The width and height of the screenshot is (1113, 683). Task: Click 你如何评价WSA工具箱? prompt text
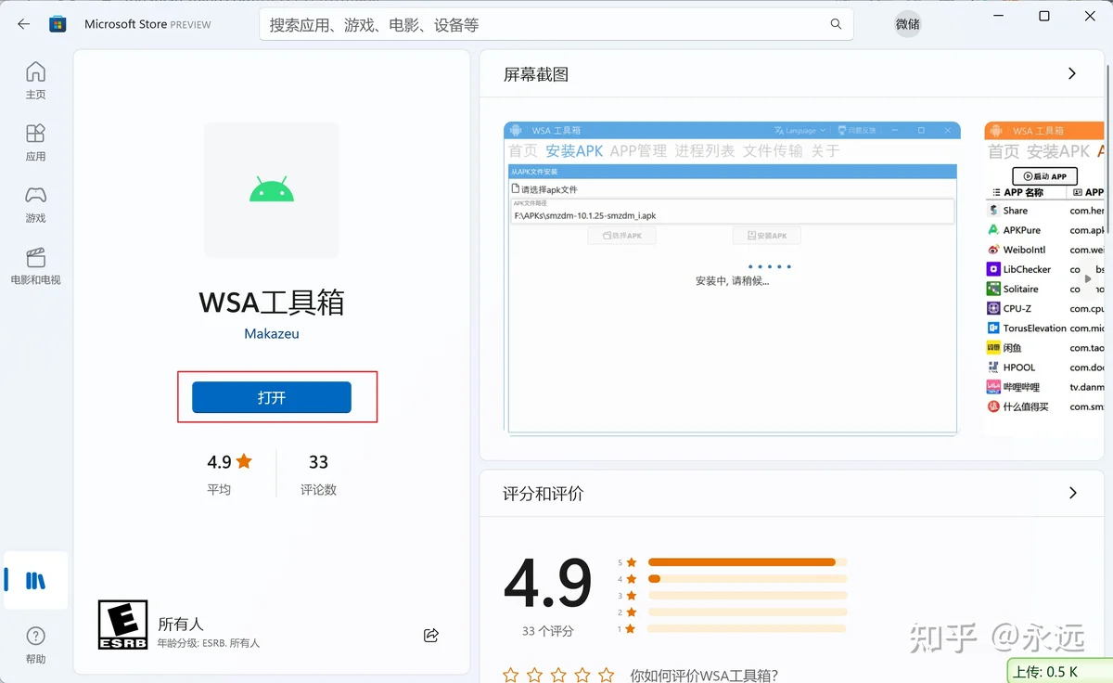[704, 676]
